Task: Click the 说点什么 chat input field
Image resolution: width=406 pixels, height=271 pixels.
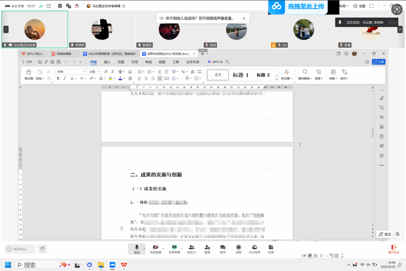Action: point(21,249)
